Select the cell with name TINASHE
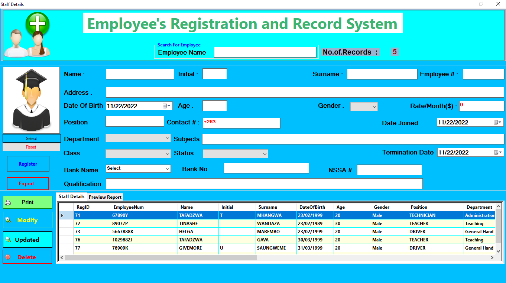The image size is (506, 283). click(x=198, y=224)
